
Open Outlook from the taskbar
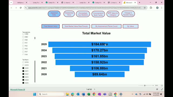(x=78, y=94)
